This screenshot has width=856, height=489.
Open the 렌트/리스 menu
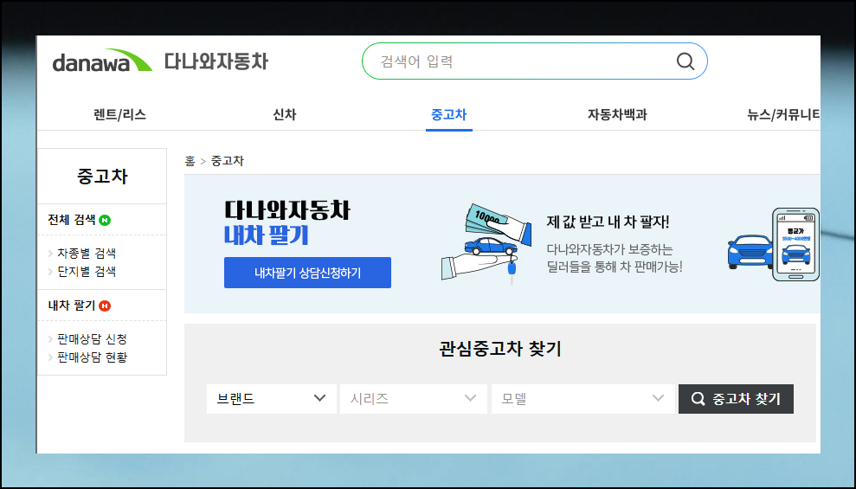click(x=119, y=114)
